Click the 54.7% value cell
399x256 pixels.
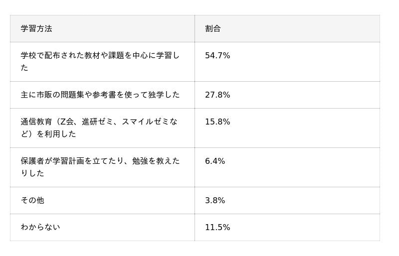[217, 56]
